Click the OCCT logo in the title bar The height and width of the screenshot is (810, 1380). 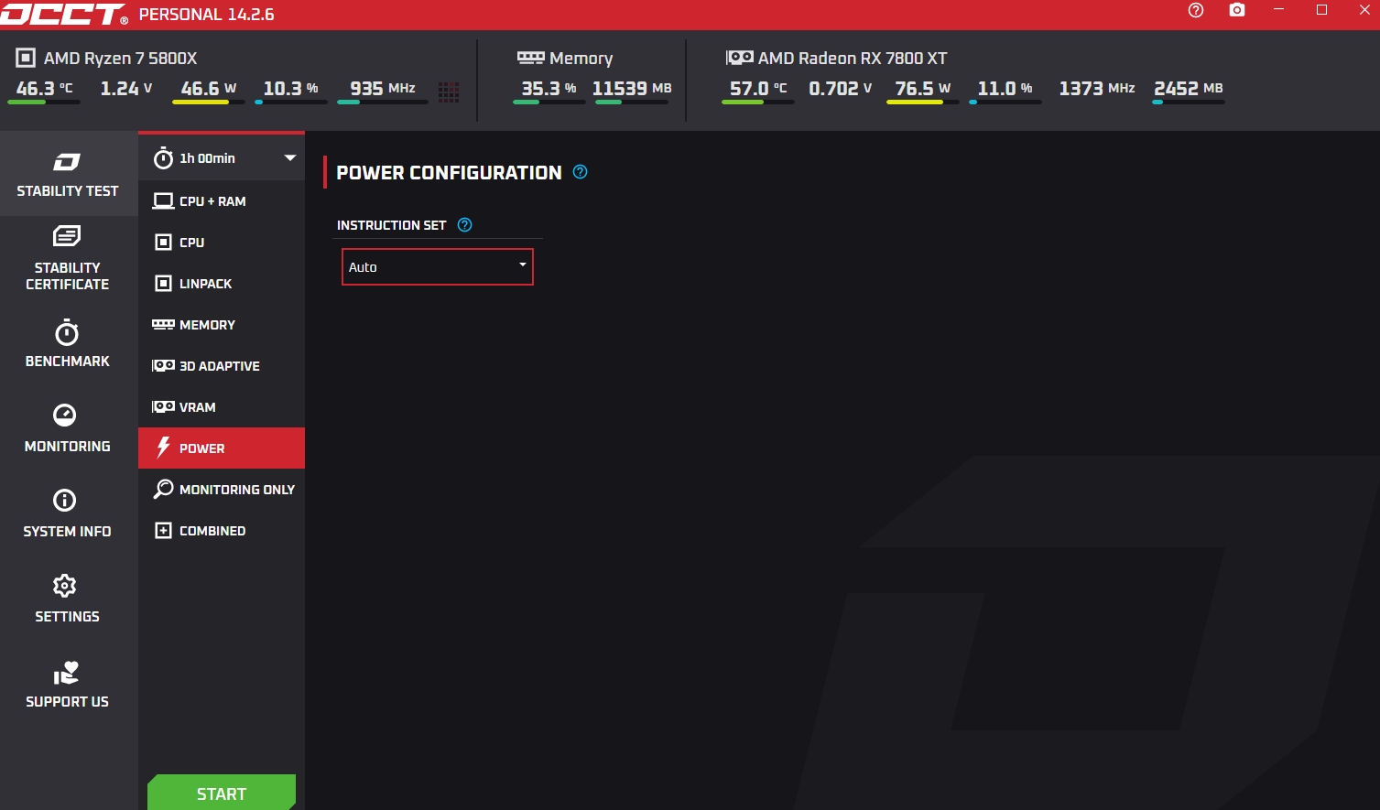point(64,14)
